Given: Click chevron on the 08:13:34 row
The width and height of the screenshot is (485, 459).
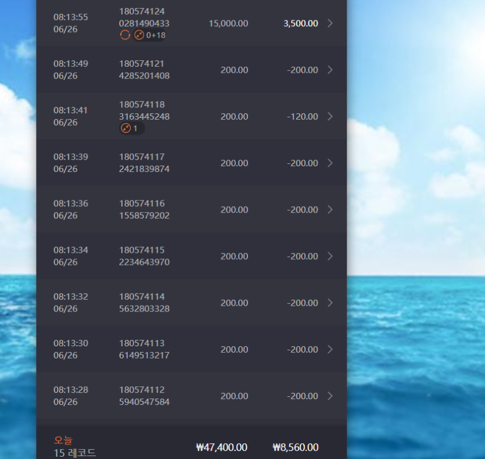Looking at the screenshot, I should coord(330,256).
